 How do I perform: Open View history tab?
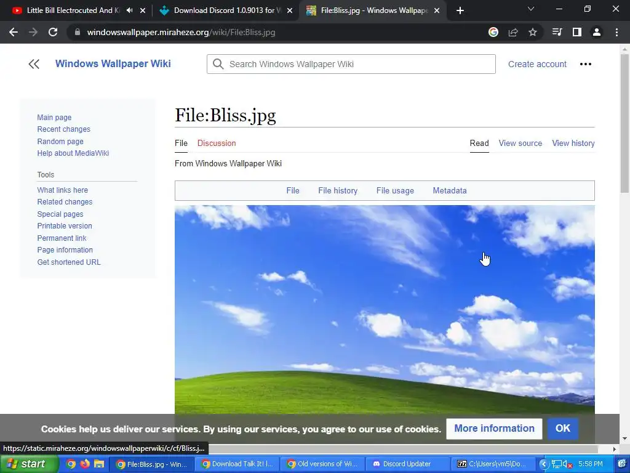click(573, 143)
